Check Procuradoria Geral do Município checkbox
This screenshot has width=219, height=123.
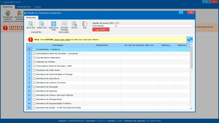(x=34, y=66)
